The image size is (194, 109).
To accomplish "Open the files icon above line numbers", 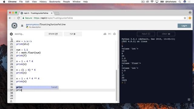I will [x=11, y=39].
